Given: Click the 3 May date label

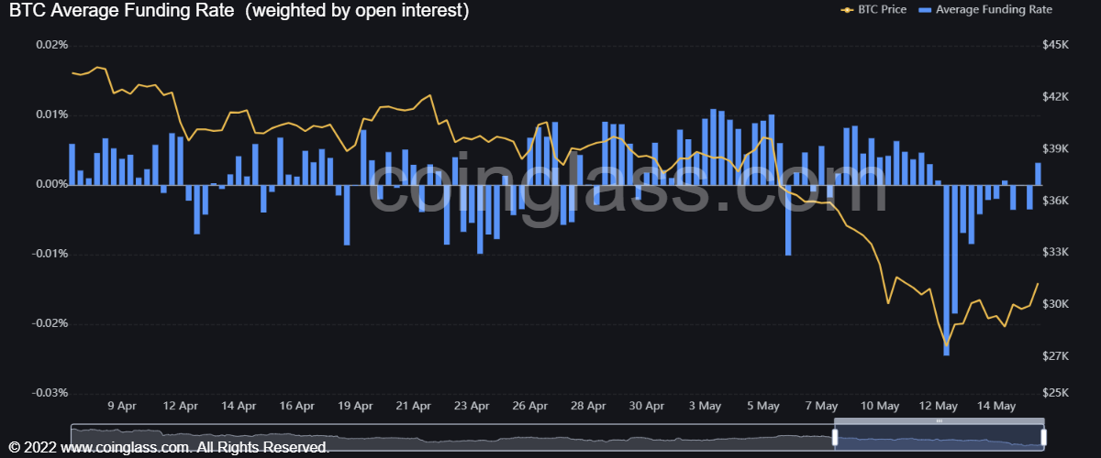Looking at the screenshot, I should pos(704,405).
